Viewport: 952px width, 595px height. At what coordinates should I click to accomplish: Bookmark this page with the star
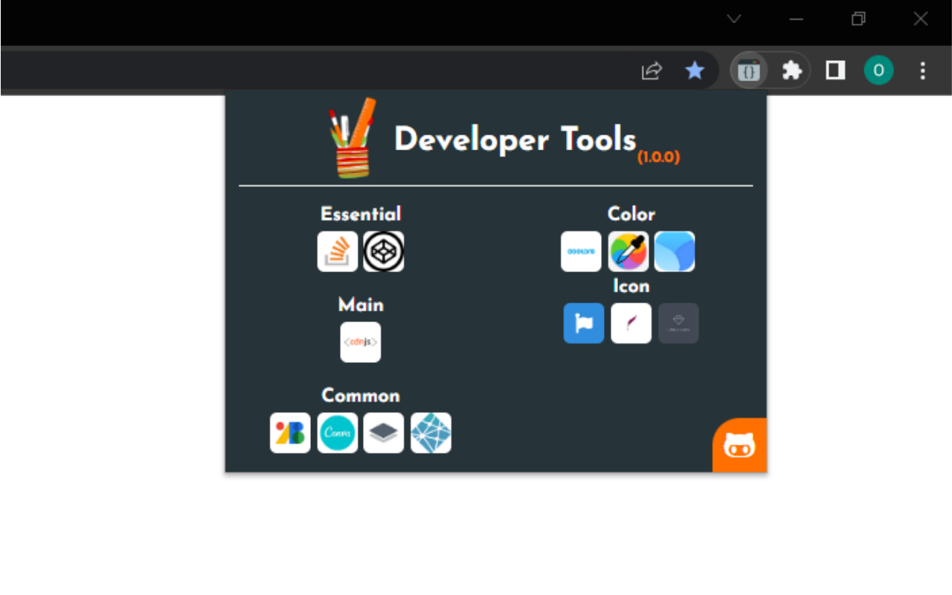(695, 70)
